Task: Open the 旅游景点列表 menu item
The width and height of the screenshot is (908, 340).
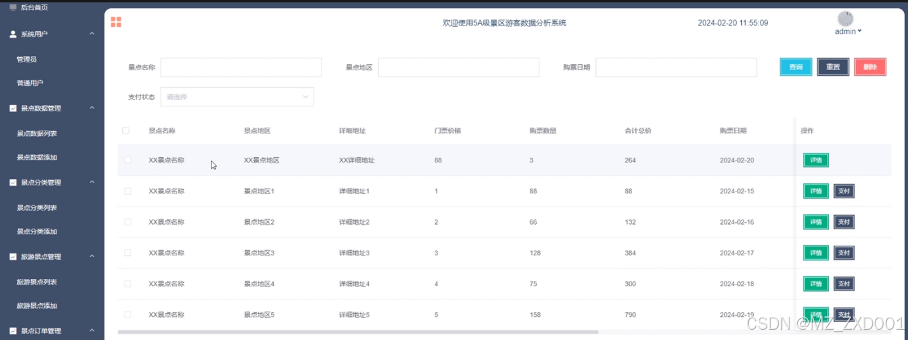Action: point(37,282)
